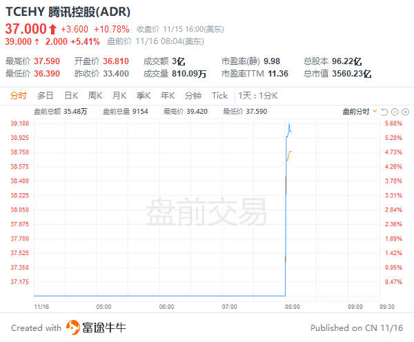Click the 开盘价 36.810 value
The height and width of the screenshot is (342, 414).
116,61
